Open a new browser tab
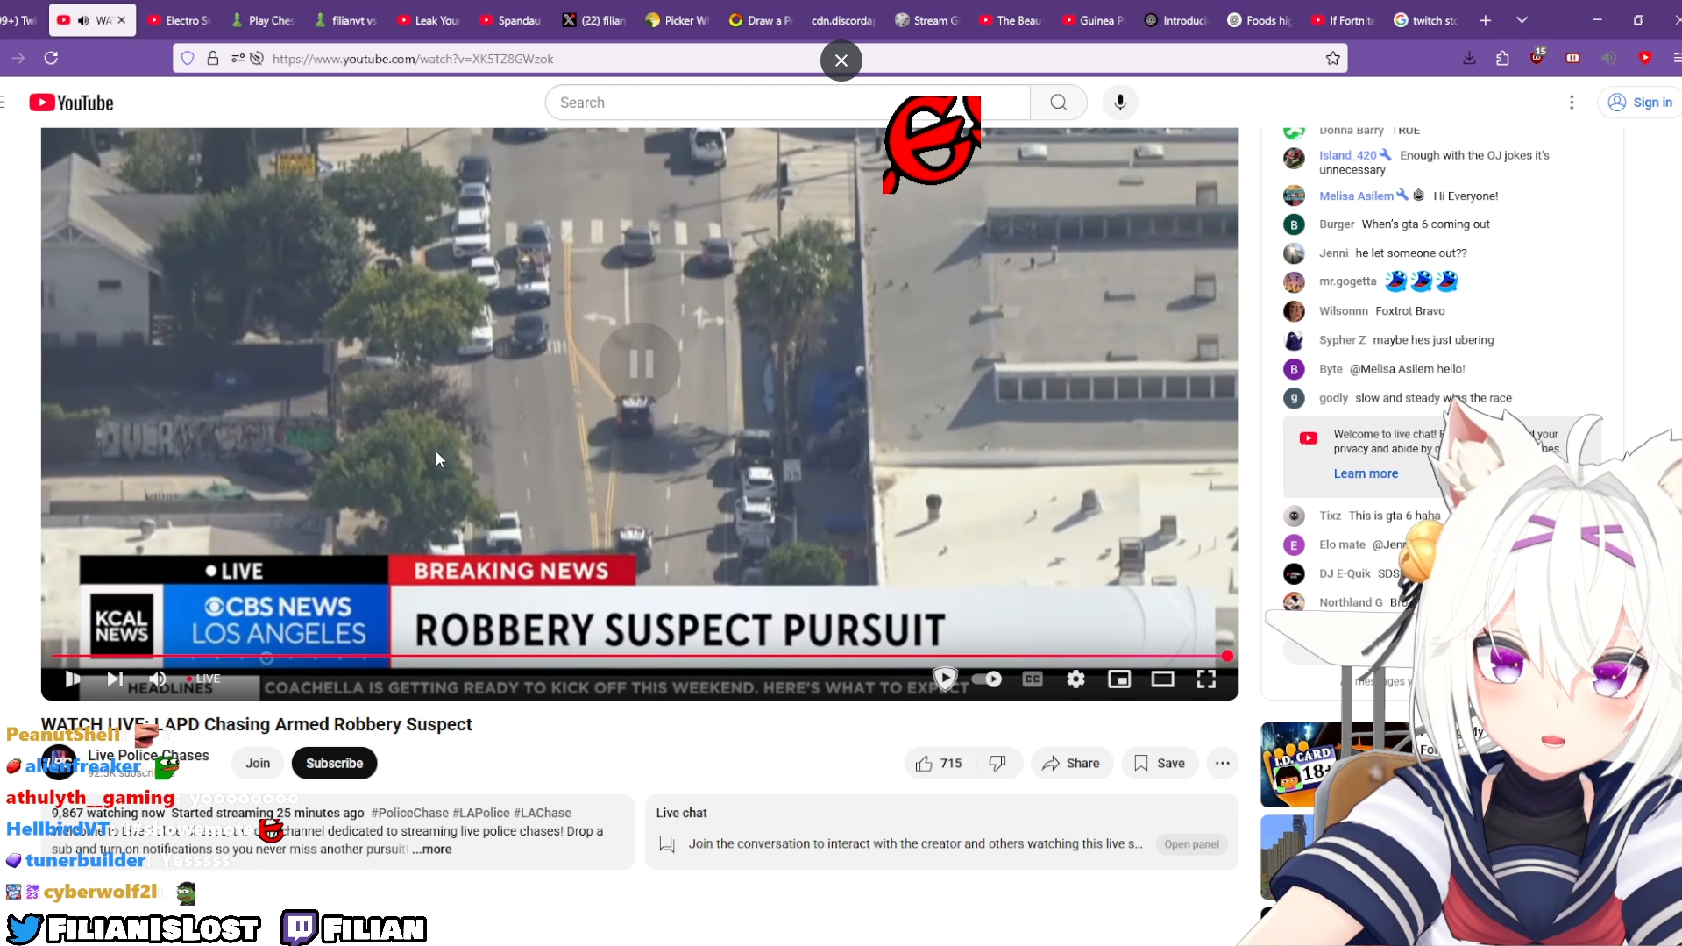 [x=1485, y=20]
